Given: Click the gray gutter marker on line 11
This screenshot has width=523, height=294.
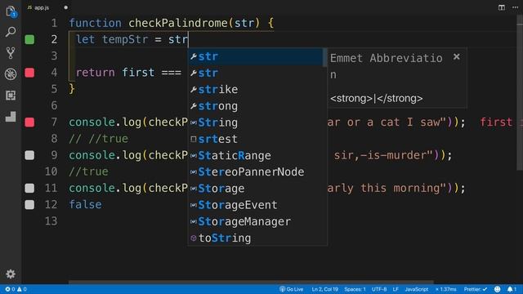Looking at the screenshot, I should pos(29,189).
